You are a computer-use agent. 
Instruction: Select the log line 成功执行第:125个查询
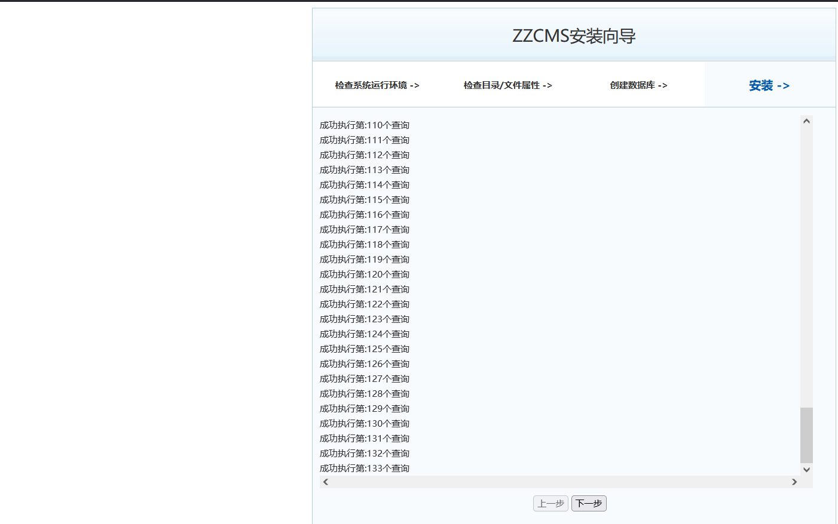364,349
